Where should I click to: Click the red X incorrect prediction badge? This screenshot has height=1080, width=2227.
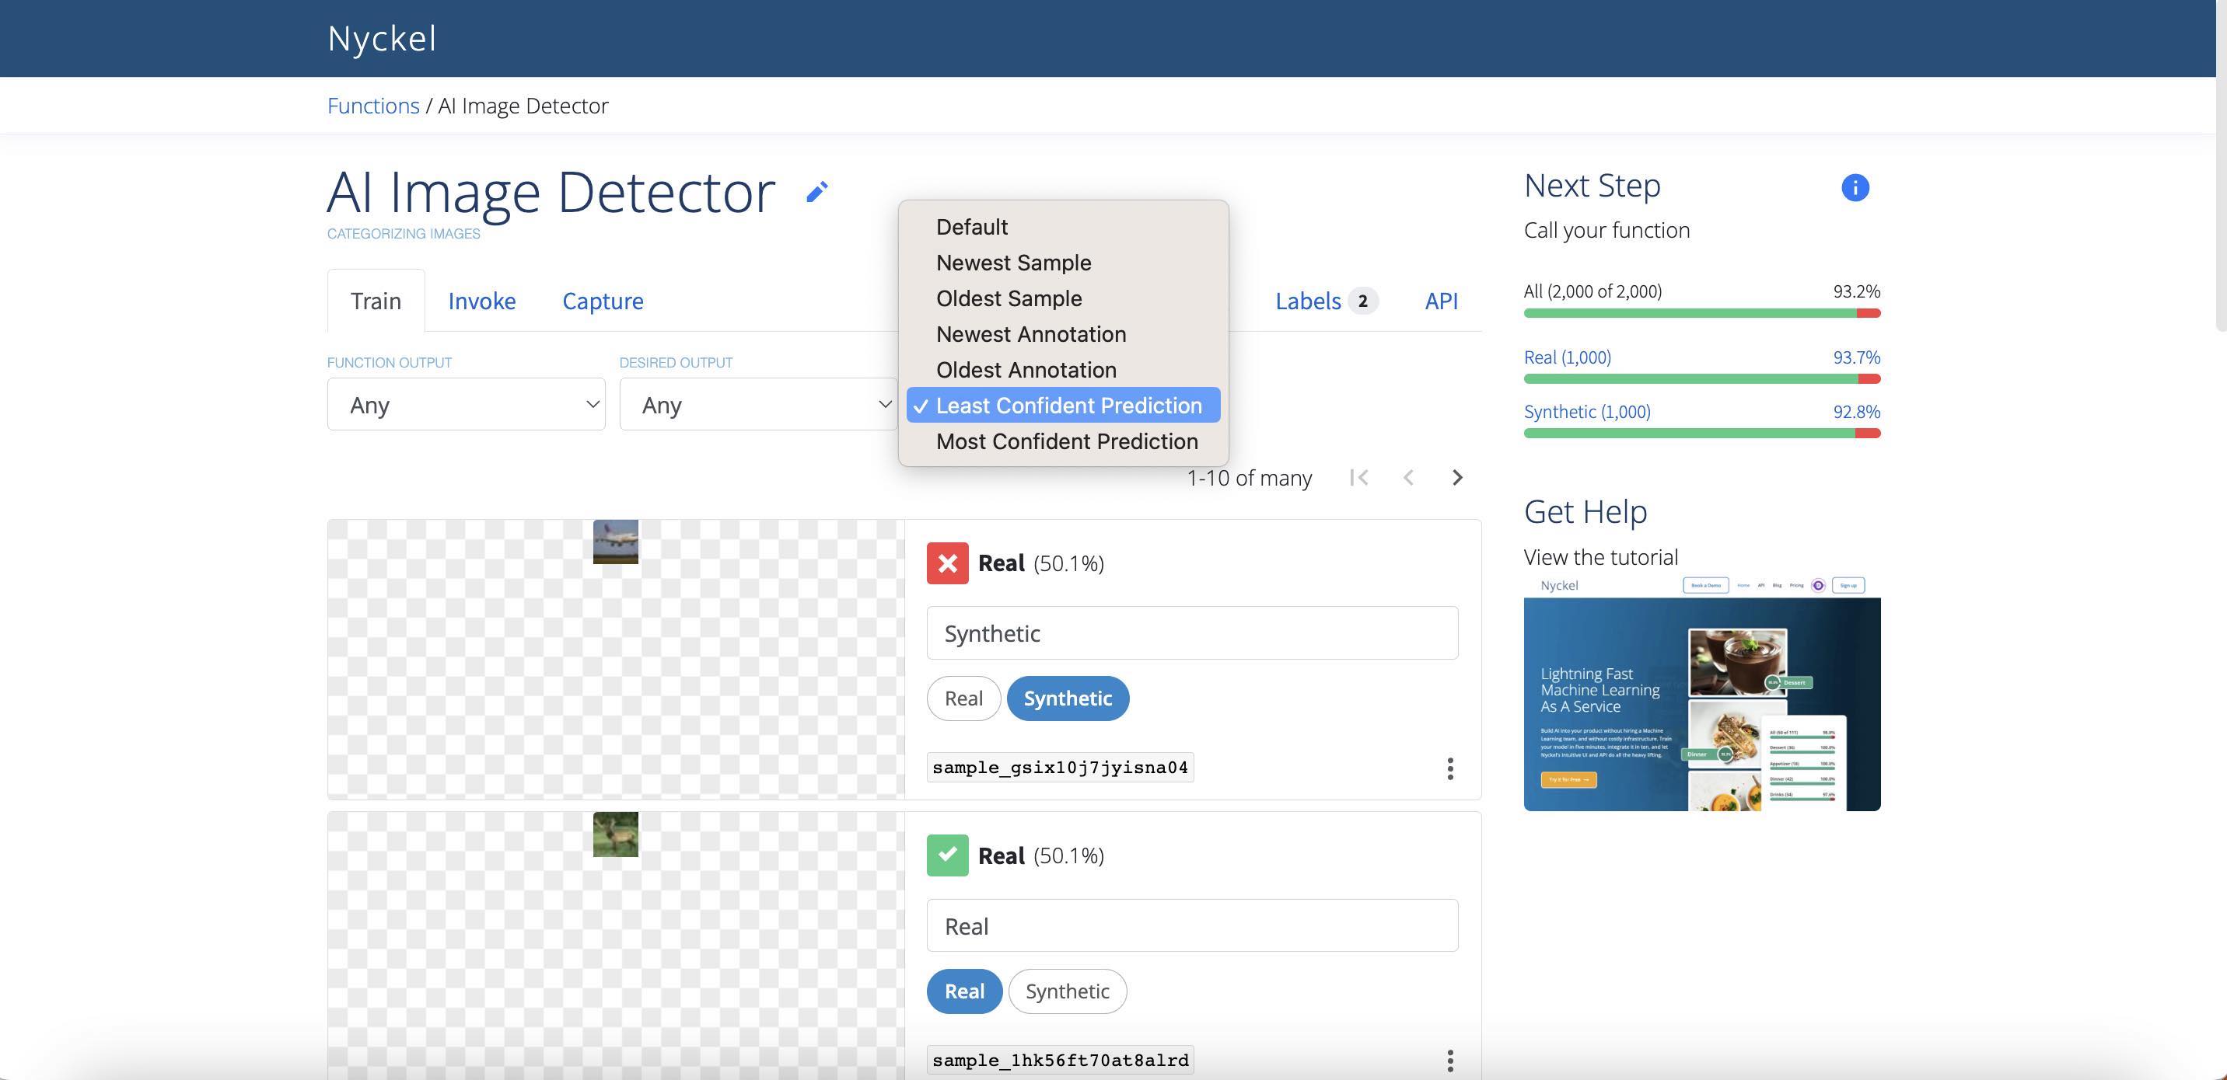point(948,563)
